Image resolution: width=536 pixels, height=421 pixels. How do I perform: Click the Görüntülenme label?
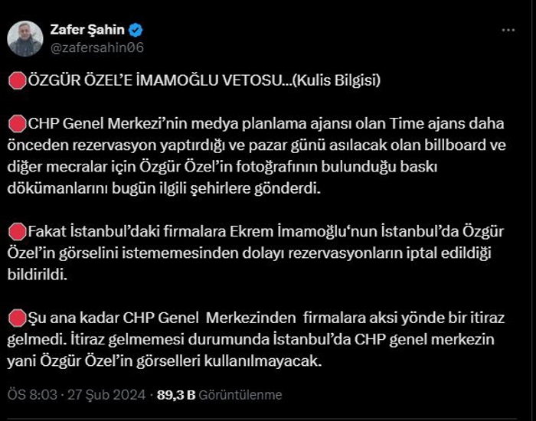240,395
